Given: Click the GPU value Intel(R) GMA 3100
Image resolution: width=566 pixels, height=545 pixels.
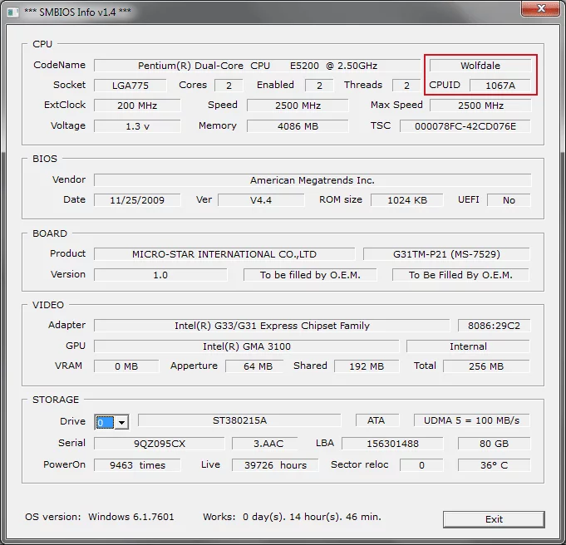Looking at the screenshot, I should 247,346.
